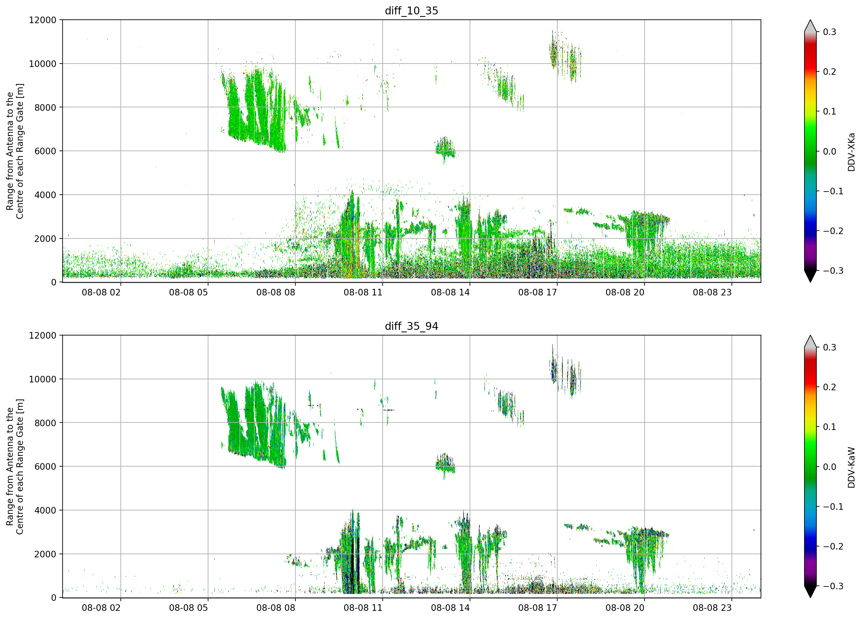Click the −0.3 tick on DDV-XKa colorbar

pyautogui.click(x=833, y=271)
